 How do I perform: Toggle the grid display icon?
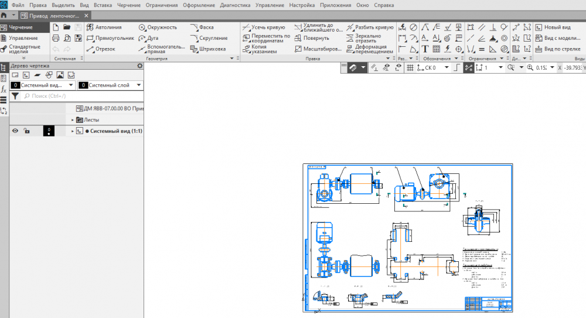pos(410,68)
